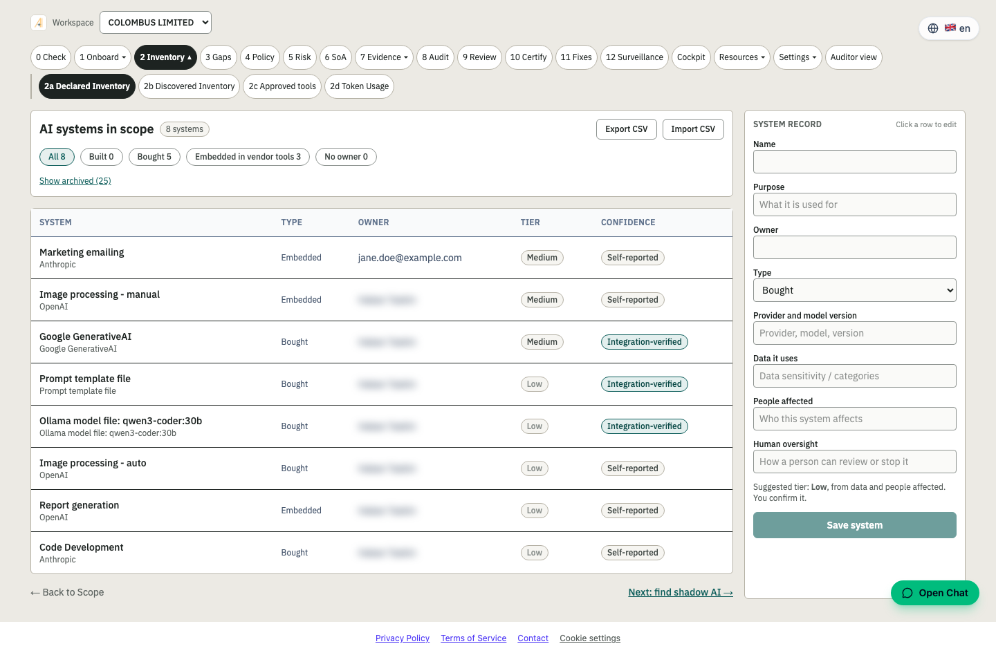
Task: Open the Type dropdown in System Record
Action: 855,290
